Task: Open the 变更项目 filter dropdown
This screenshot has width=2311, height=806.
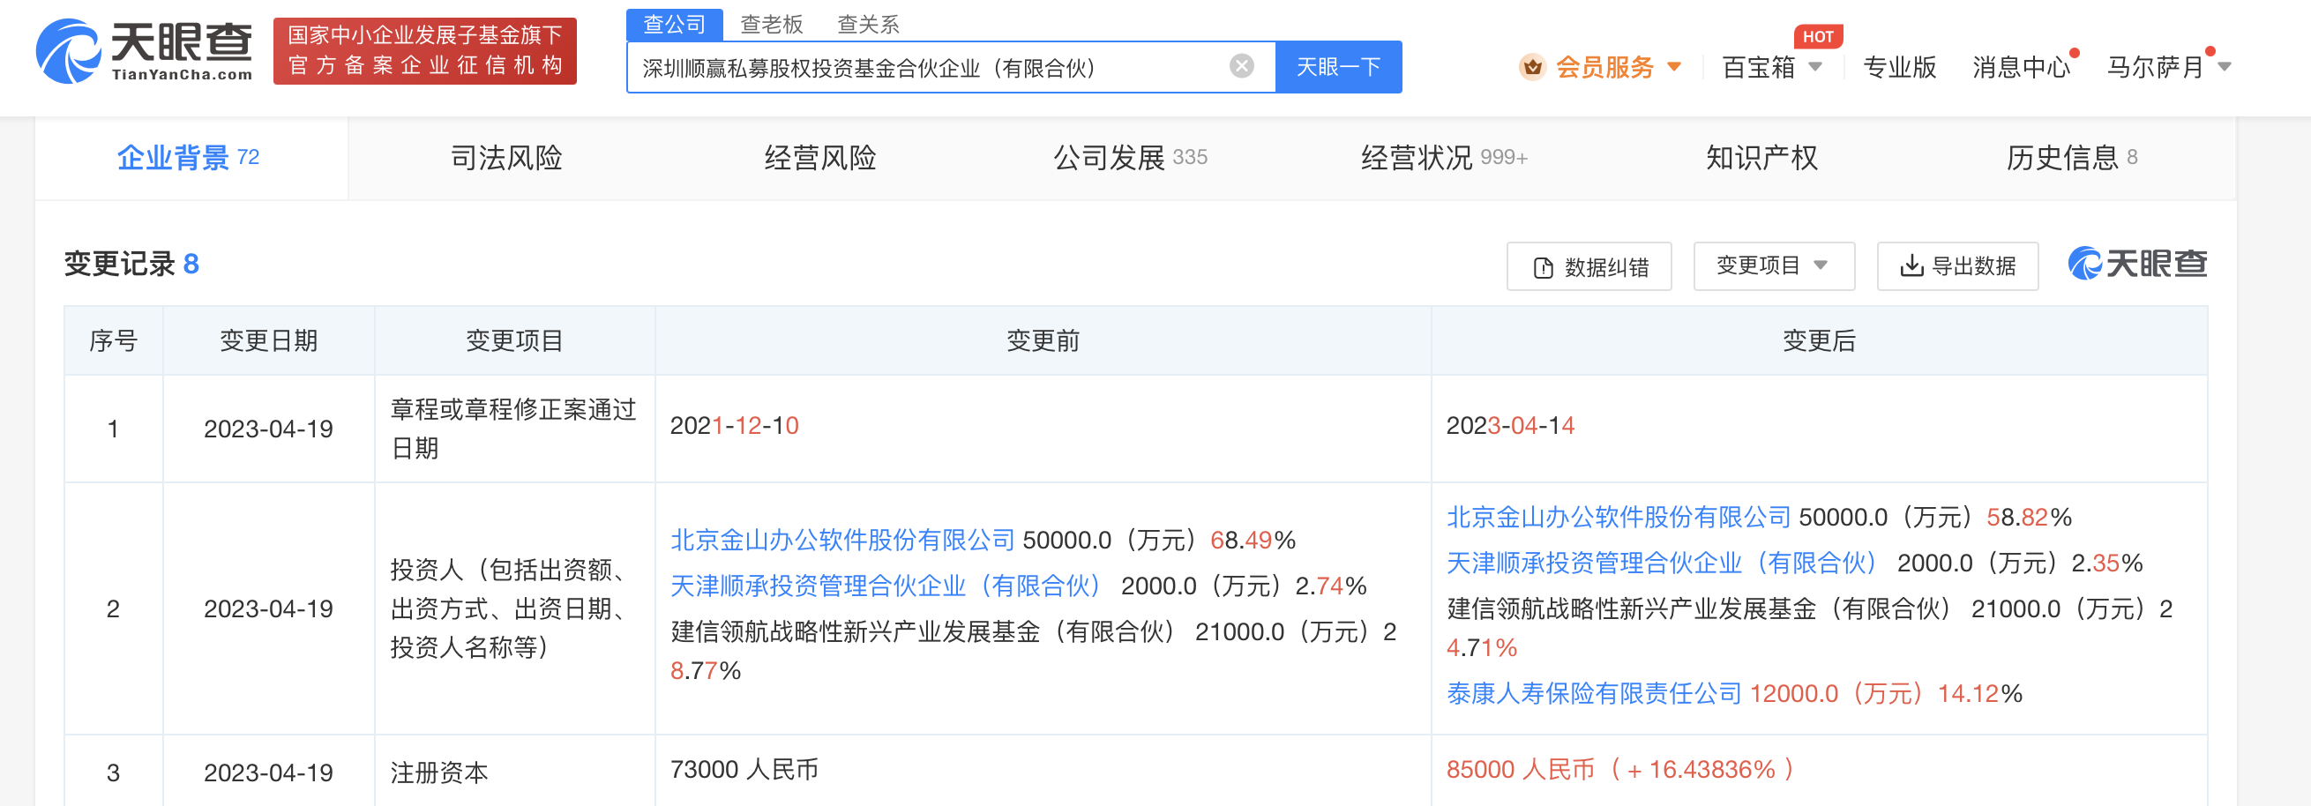Action: pyautogui.click(x=1774, y=266)
